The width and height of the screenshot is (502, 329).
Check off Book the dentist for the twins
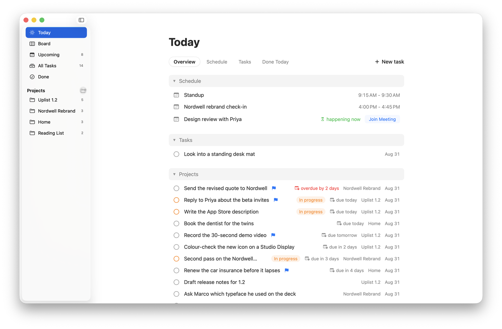point(177,224)
